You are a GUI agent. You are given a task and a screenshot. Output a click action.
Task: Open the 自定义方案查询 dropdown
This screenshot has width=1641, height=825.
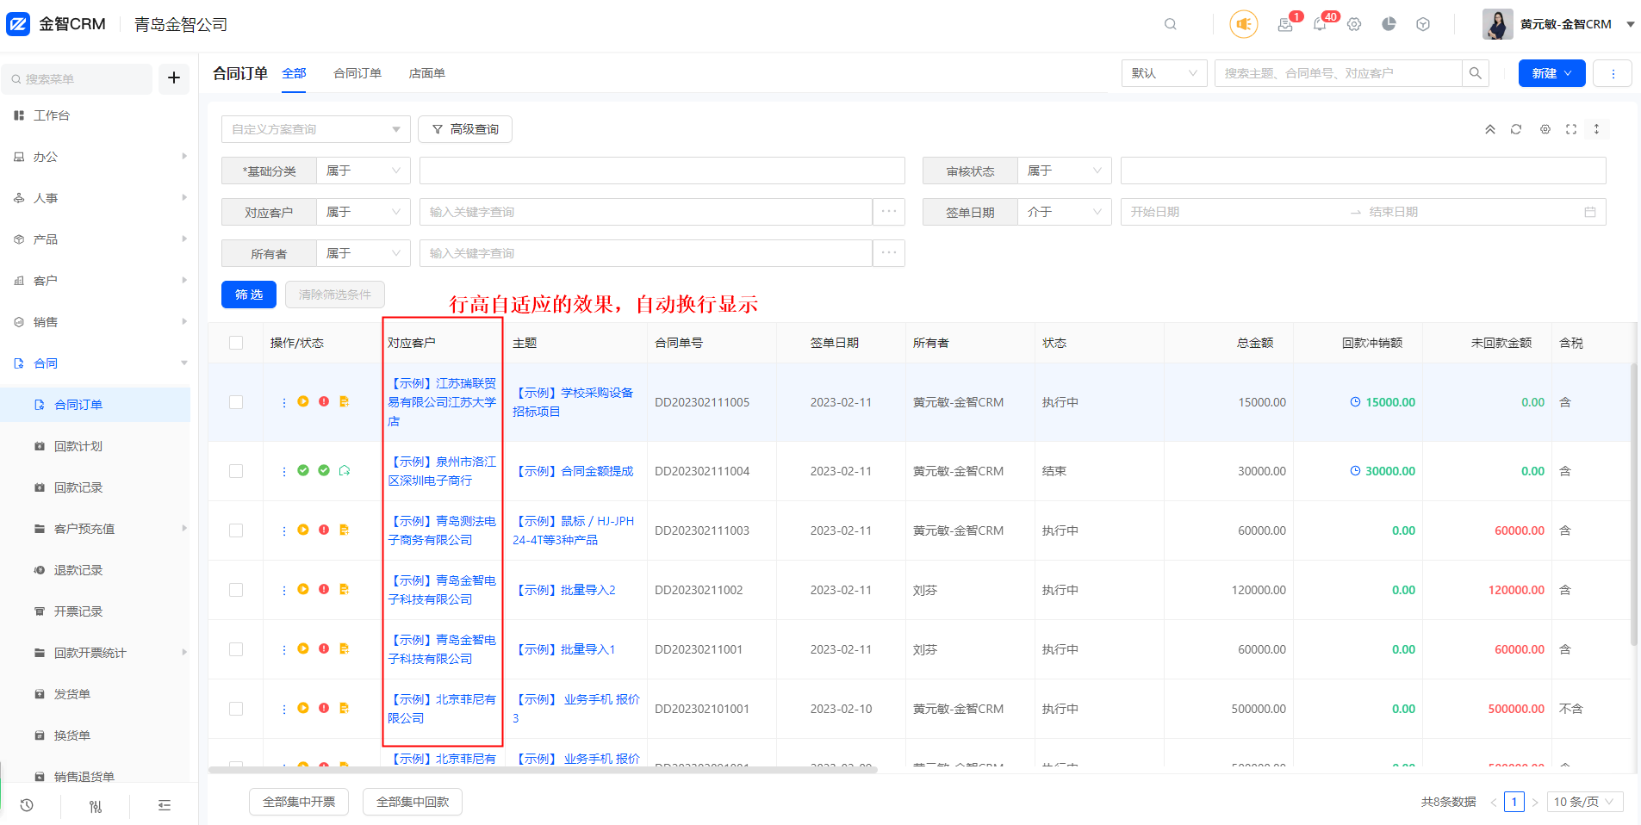316,129
